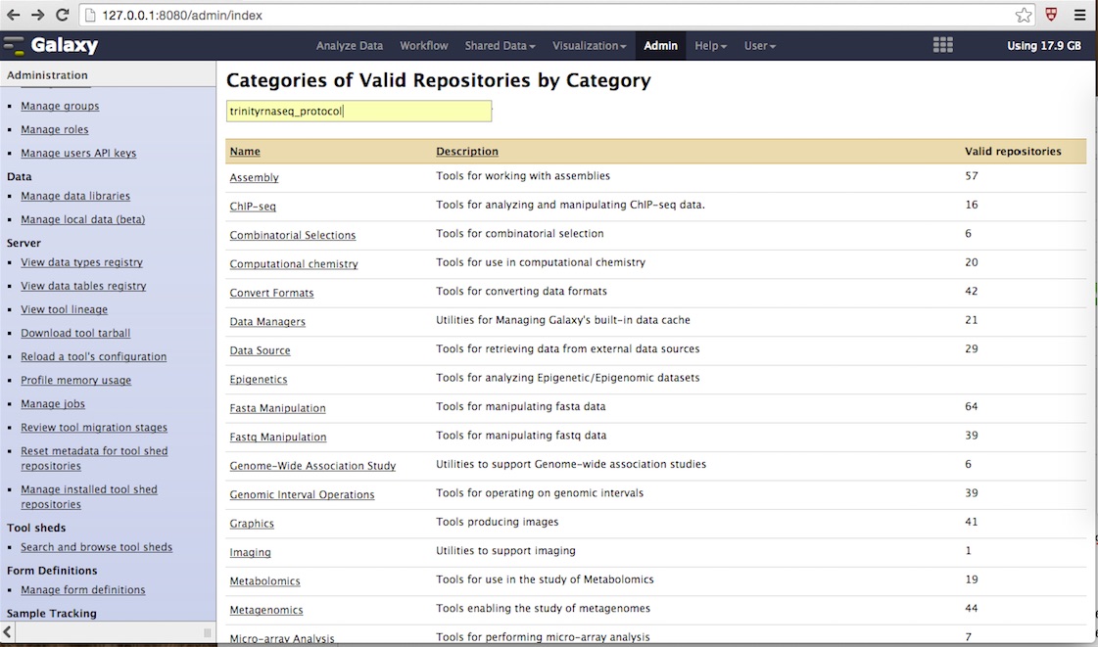Click Search and browse tool sheds
The height and width of the screenshot is (647, 1098).
pyautogui.click(x=96, y=546)
